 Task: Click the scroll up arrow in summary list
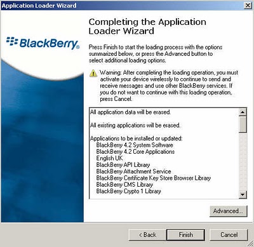point(243,112)
